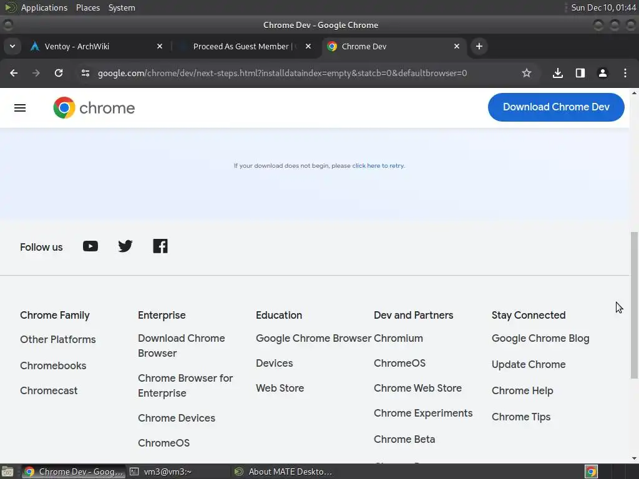Open the Places menu

88,7
